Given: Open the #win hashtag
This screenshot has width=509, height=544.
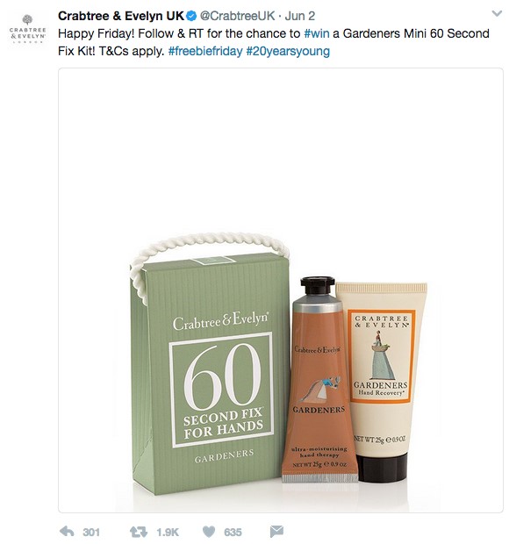Looking at the screenshot, I should coord(317,33).
